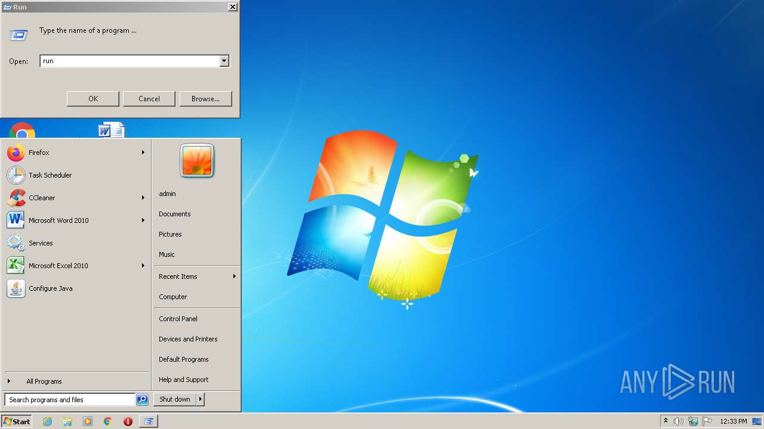Click the Show desktop button
The image size is (764, 429).
click(x=757, y=421)
